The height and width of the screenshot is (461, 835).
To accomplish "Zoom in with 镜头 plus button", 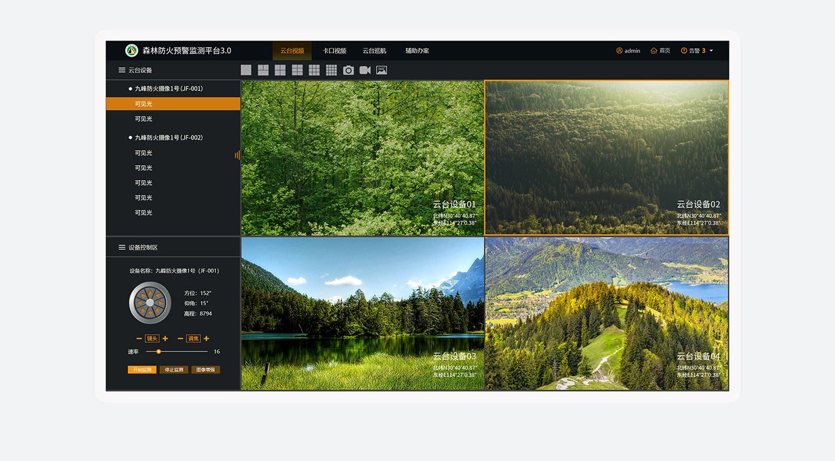I will pos(165,339).
